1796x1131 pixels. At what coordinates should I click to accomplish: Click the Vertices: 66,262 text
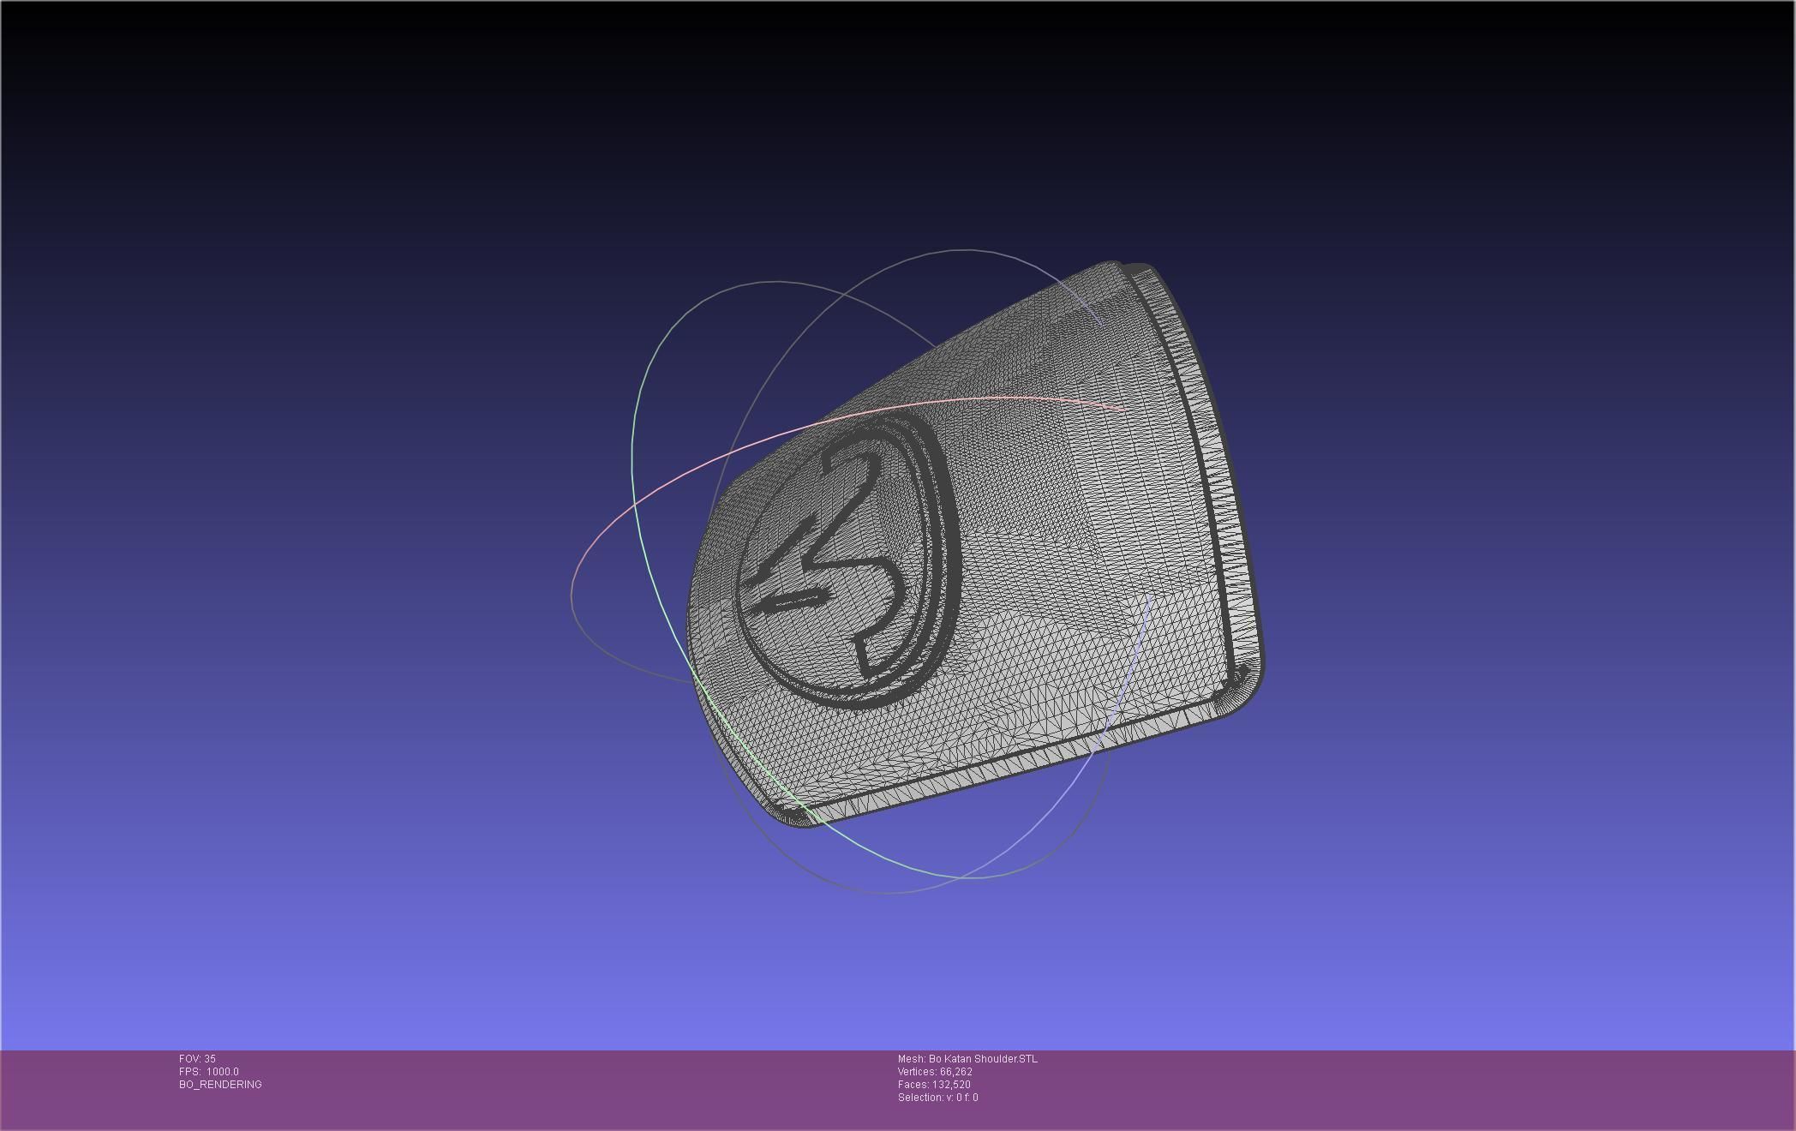point(935,1072)
